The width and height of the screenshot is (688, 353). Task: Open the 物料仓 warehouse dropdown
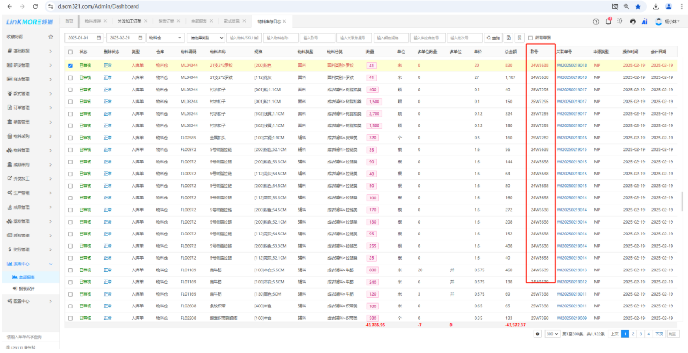pyautogui.click(x=164, y=38)
